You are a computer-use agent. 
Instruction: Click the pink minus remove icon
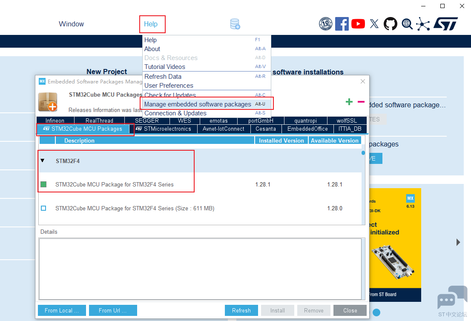(361, 102)
